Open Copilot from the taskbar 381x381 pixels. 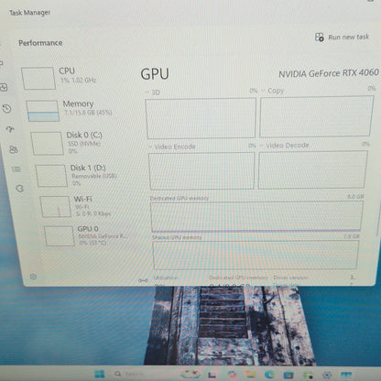(232, 375)
